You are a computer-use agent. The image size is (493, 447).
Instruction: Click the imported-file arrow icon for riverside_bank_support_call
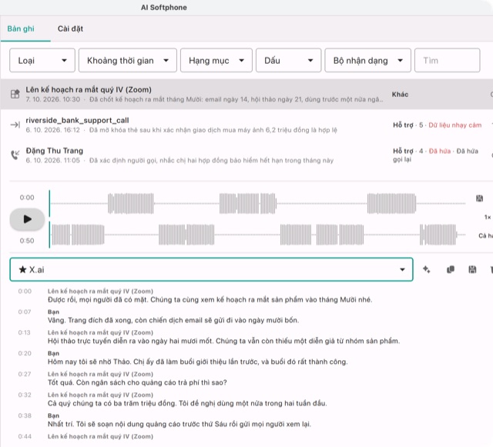15,125
